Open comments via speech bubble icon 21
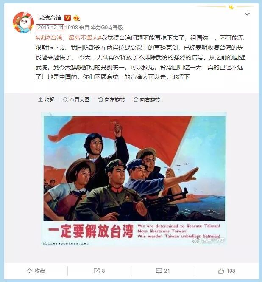The width and height of the screenshot is (262, 282). 163,271
